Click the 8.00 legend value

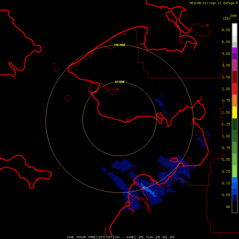click(226, 30)
